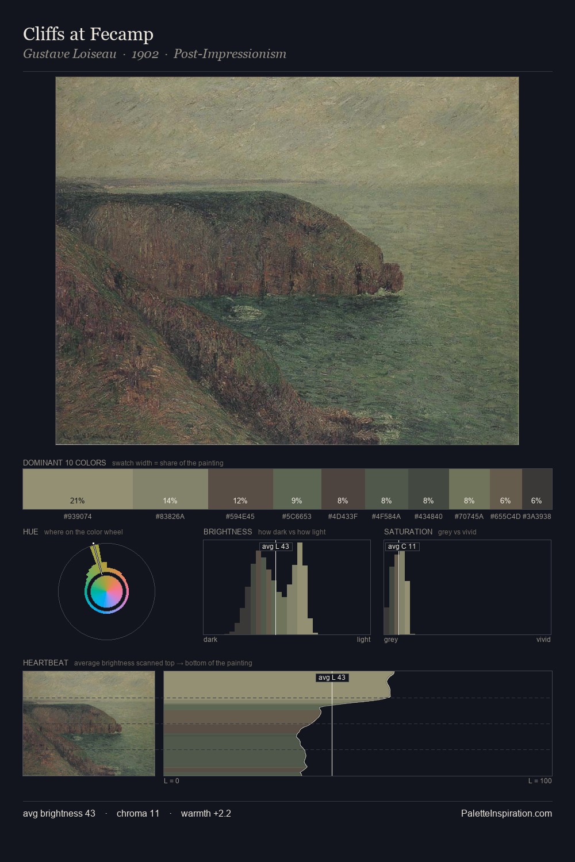This screenshot has height=862, width=575.
Task: Select the #655C4D swatch
Action: [505, 489]
